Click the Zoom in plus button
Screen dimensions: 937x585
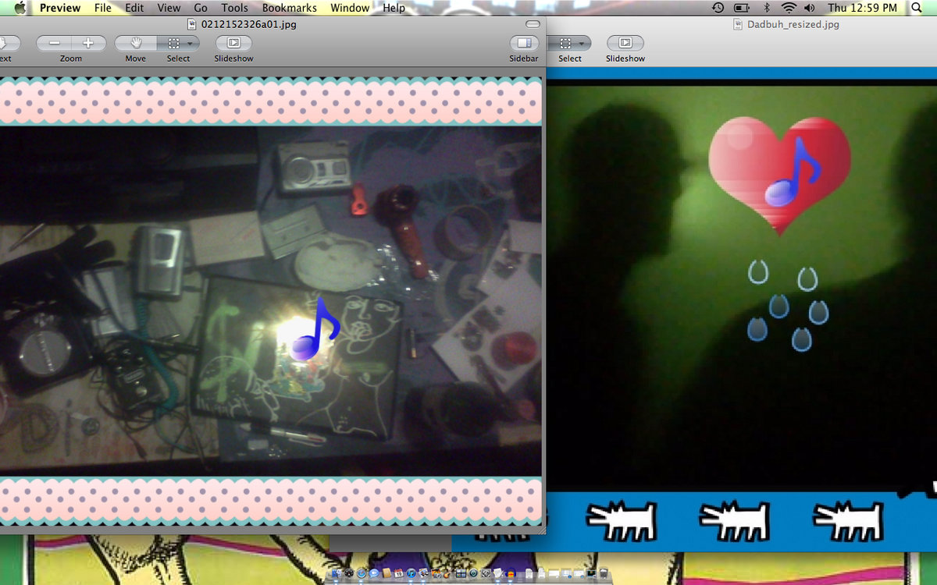(x=88, y=44)
